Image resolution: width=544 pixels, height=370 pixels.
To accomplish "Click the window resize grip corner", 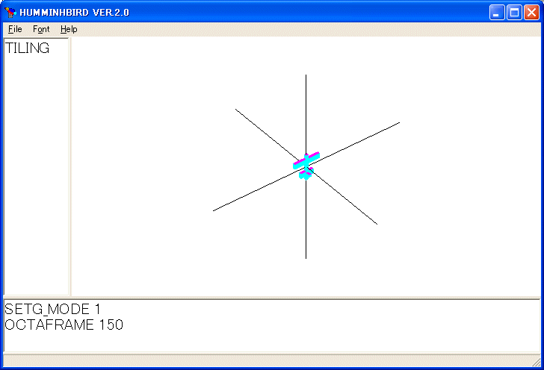I will click(537, 363).
